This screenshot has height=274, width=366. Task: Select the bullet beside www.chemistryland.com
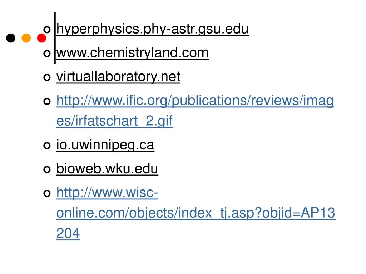coord(47,54)
